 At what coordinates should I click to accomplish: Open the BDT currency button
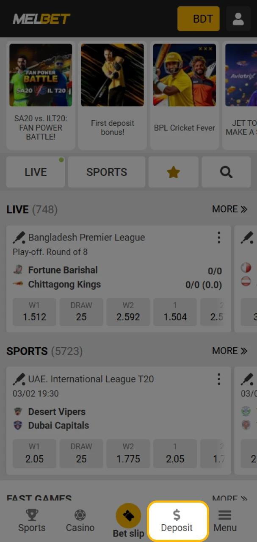198,19
